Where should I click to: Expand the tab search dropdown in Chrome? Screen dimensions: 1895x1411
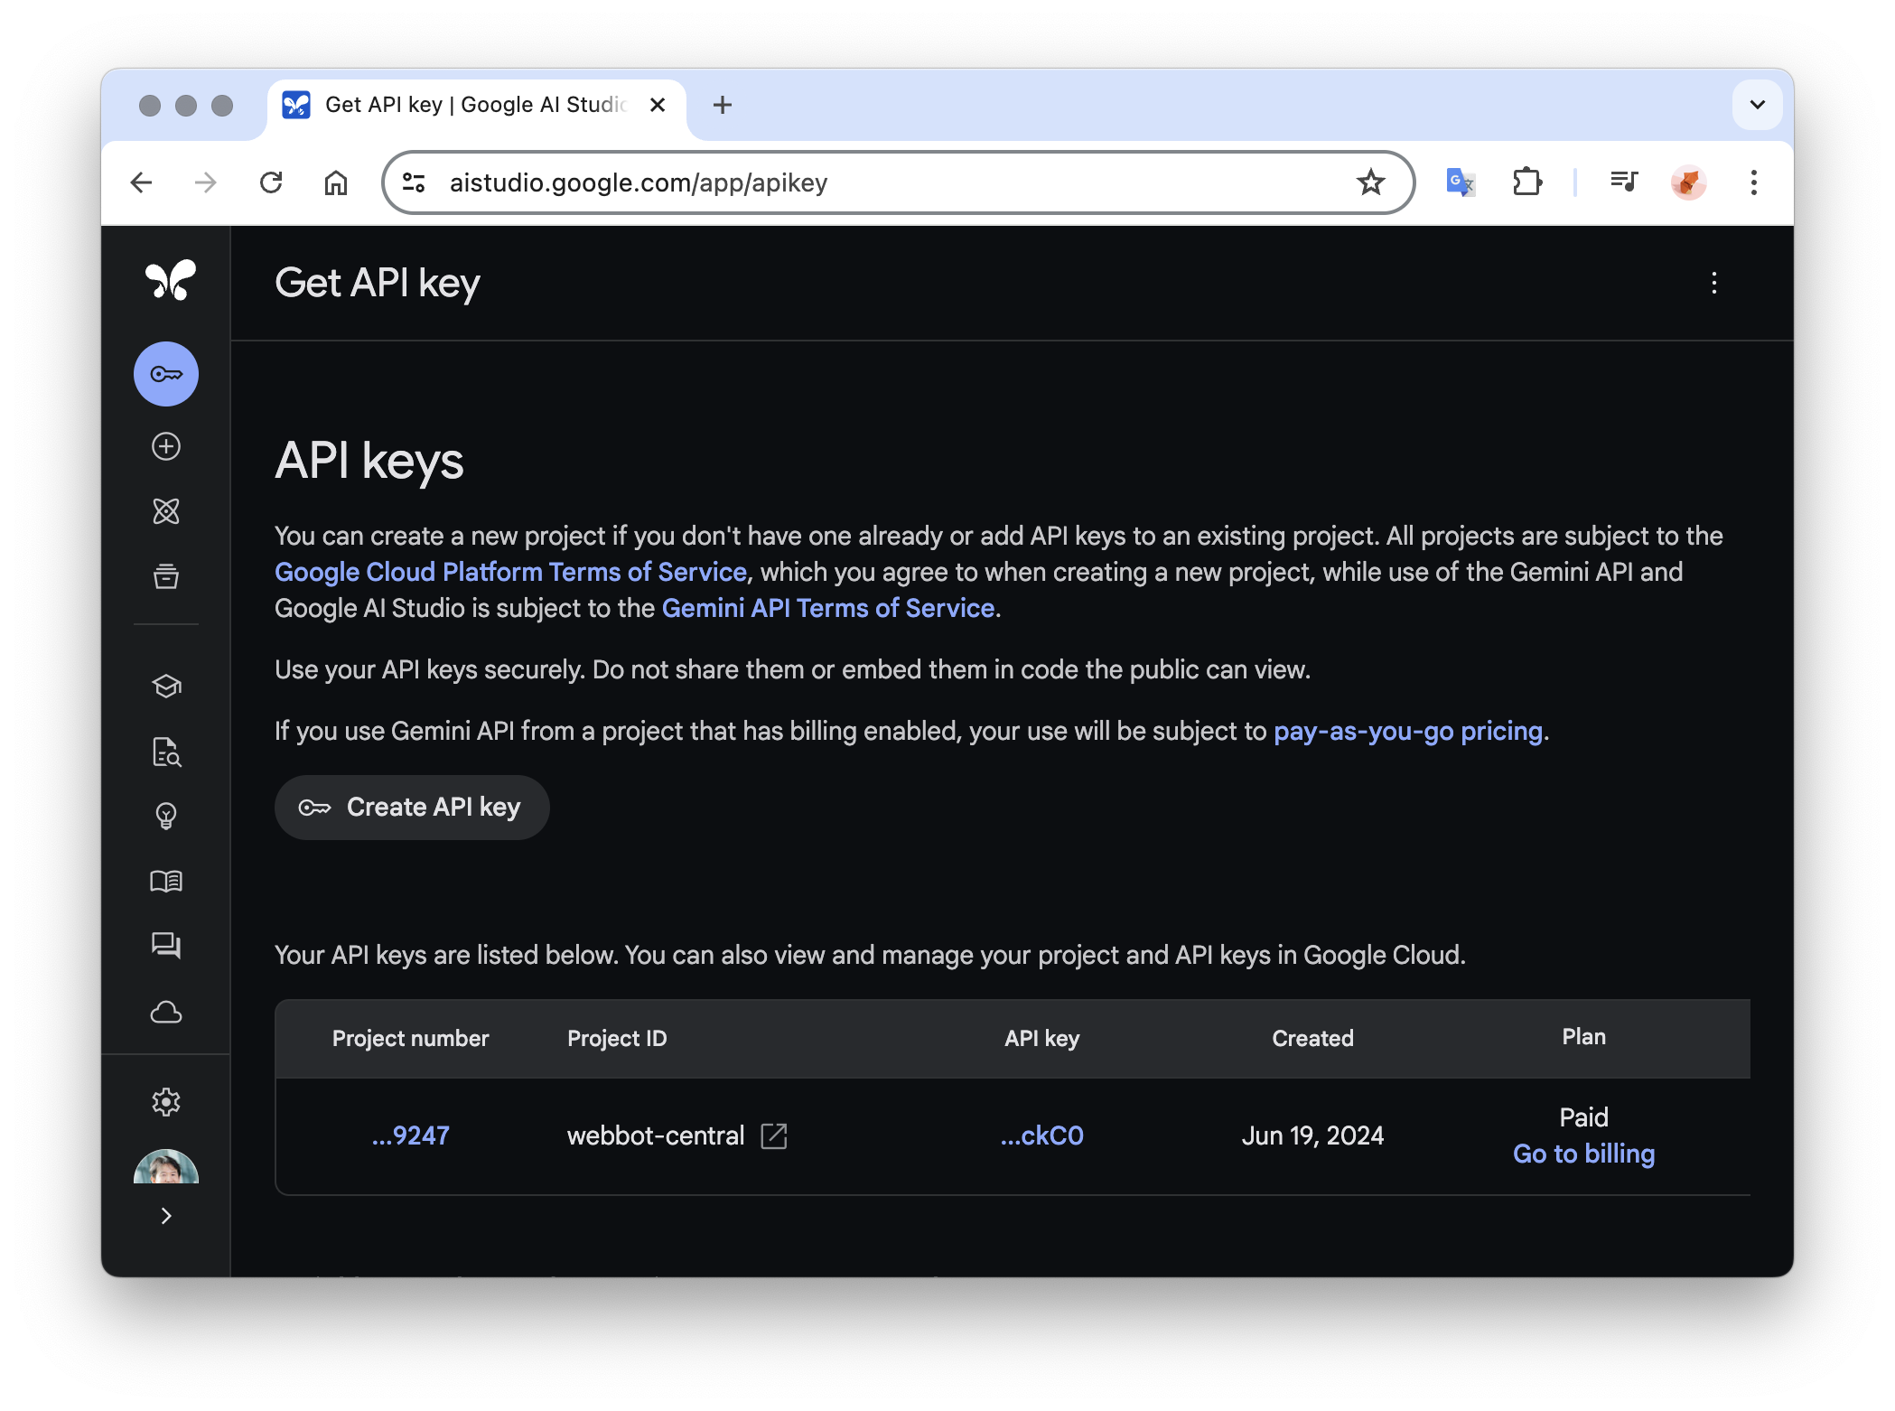tap(1757, 105)
